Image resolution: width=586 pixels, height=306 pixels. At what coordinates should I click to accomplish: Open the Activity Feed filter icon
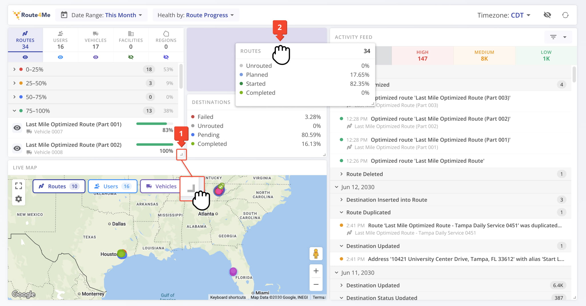coord(553,37)
